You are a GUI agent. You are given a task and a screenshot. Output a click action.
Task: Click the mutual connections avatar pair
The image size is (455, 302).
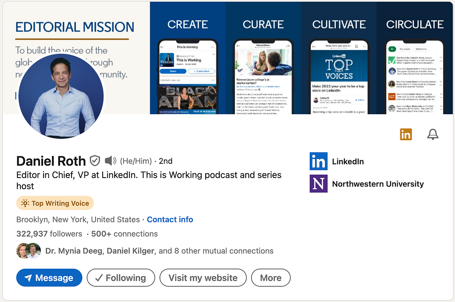click(x=28, y=251)
